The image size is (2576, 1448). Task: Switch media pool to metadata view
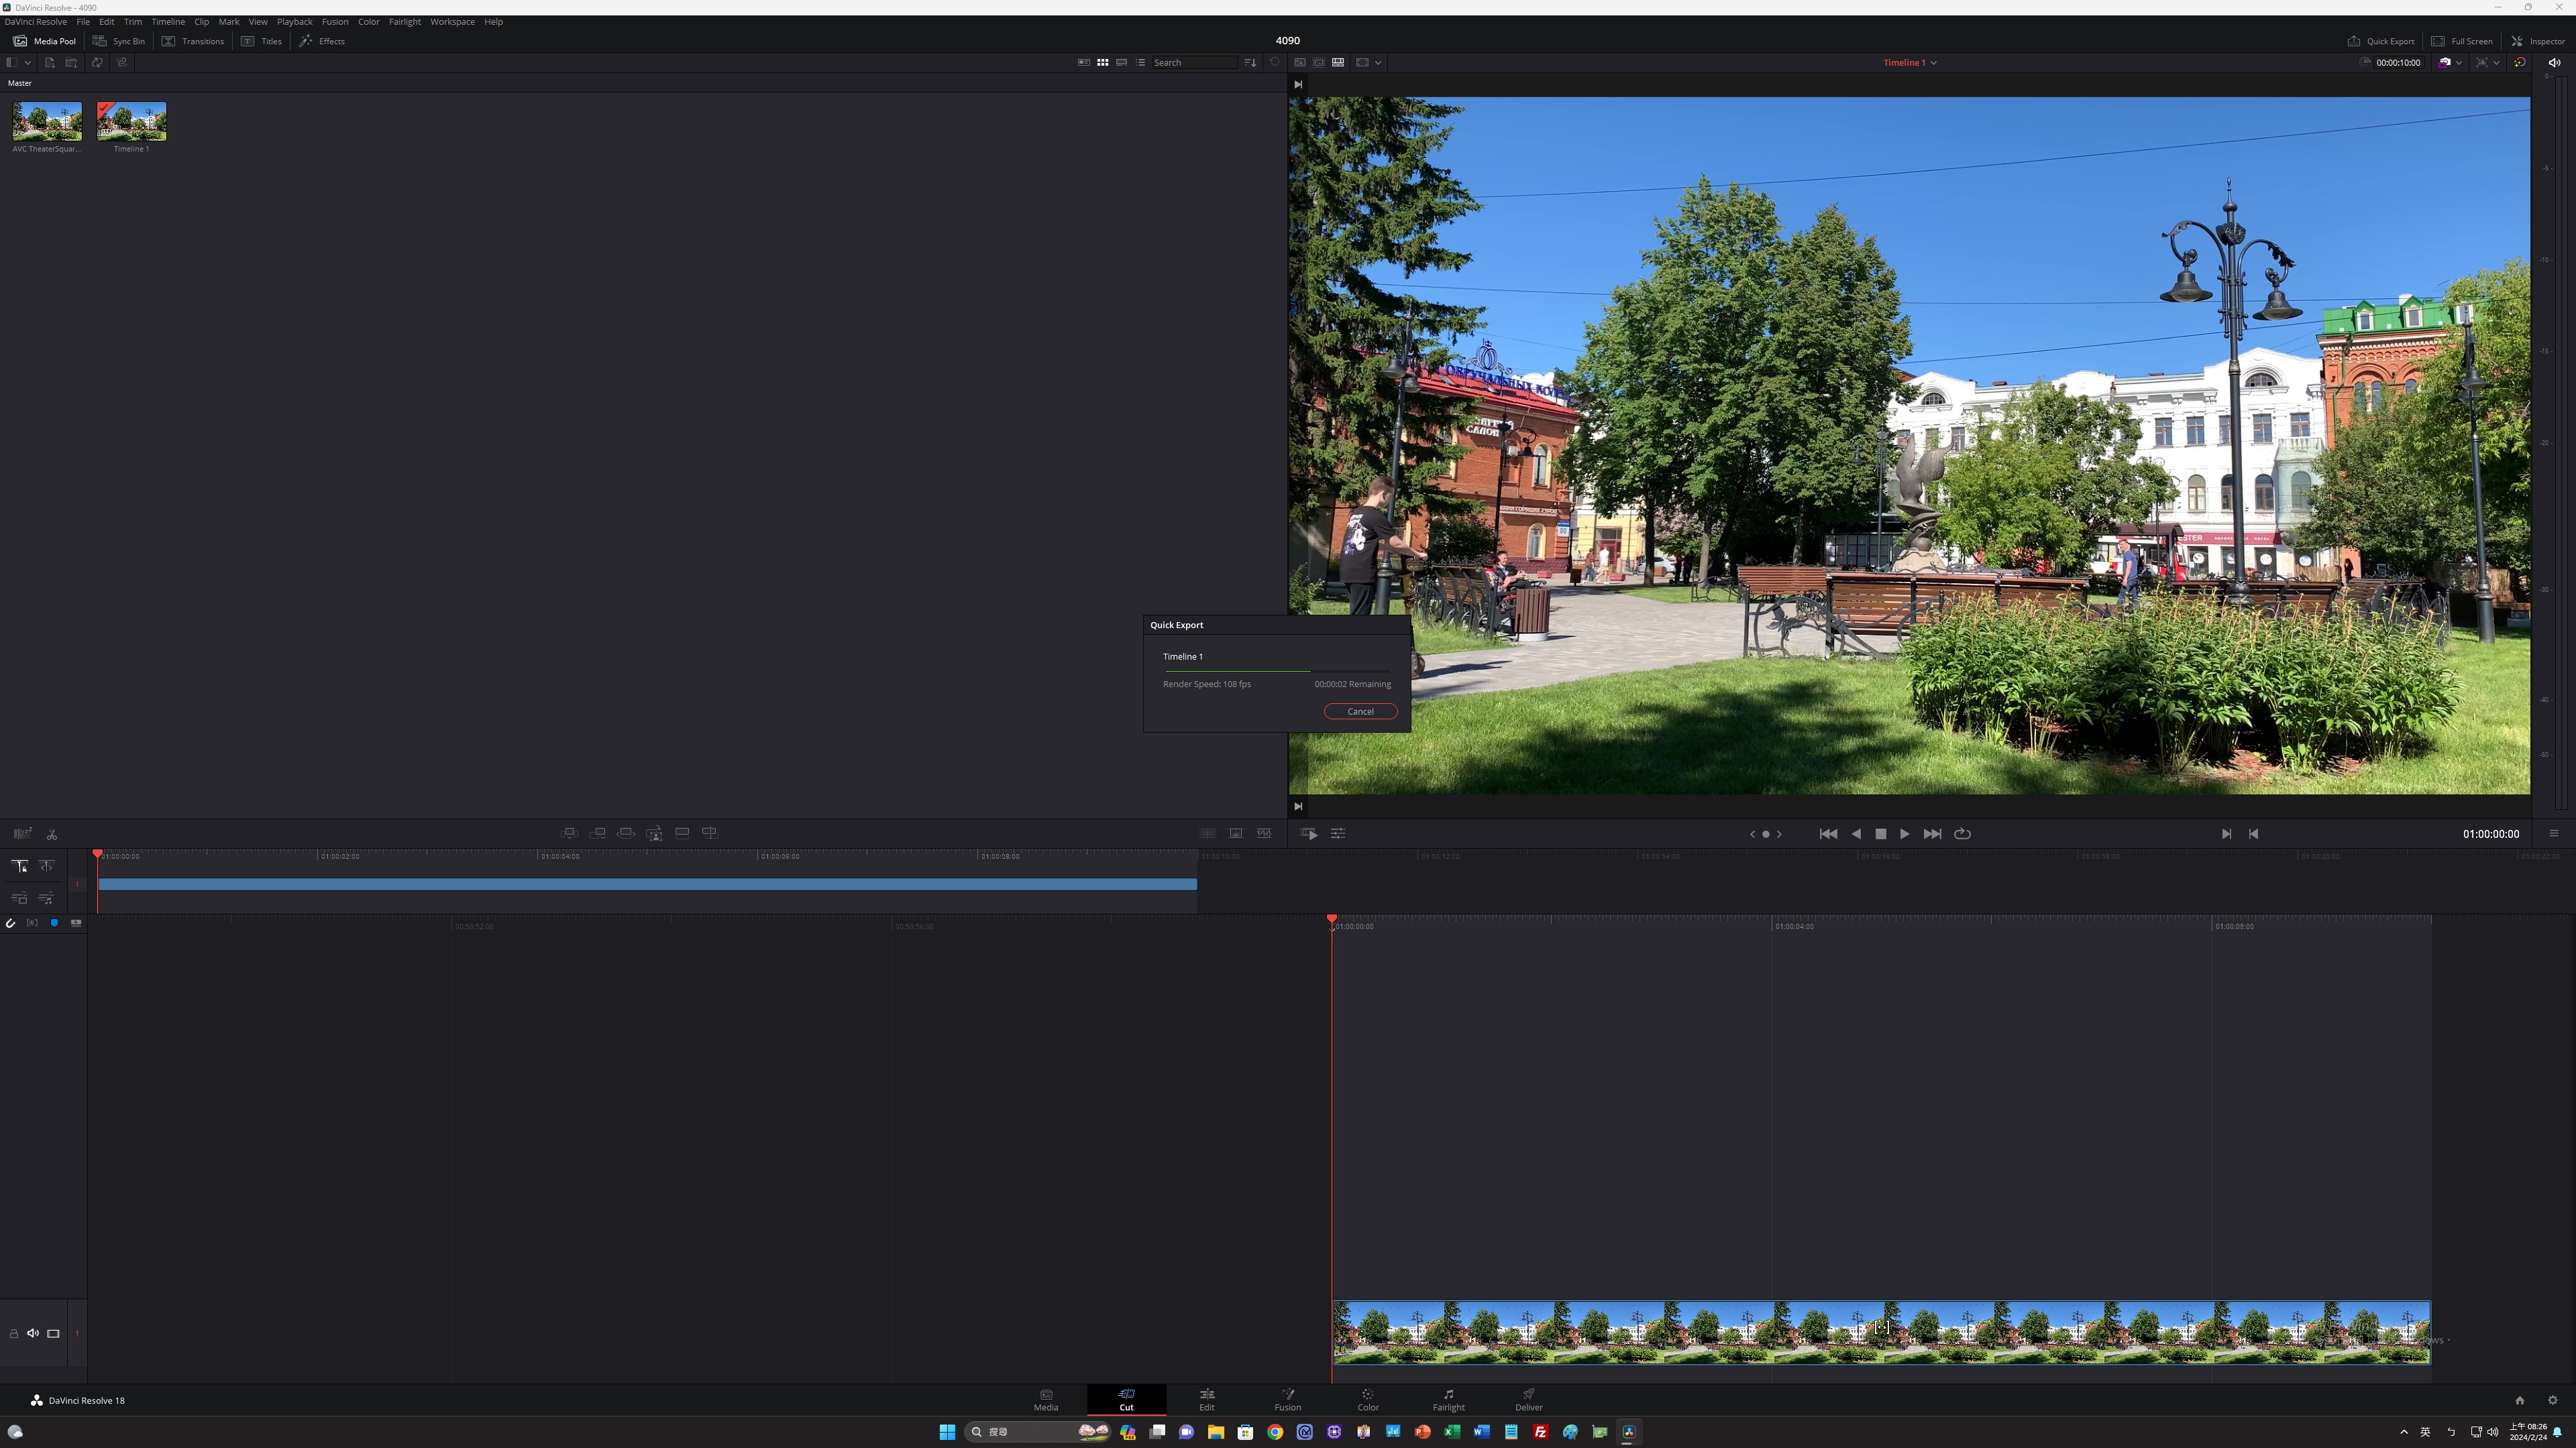click(x=1083, y=62)
